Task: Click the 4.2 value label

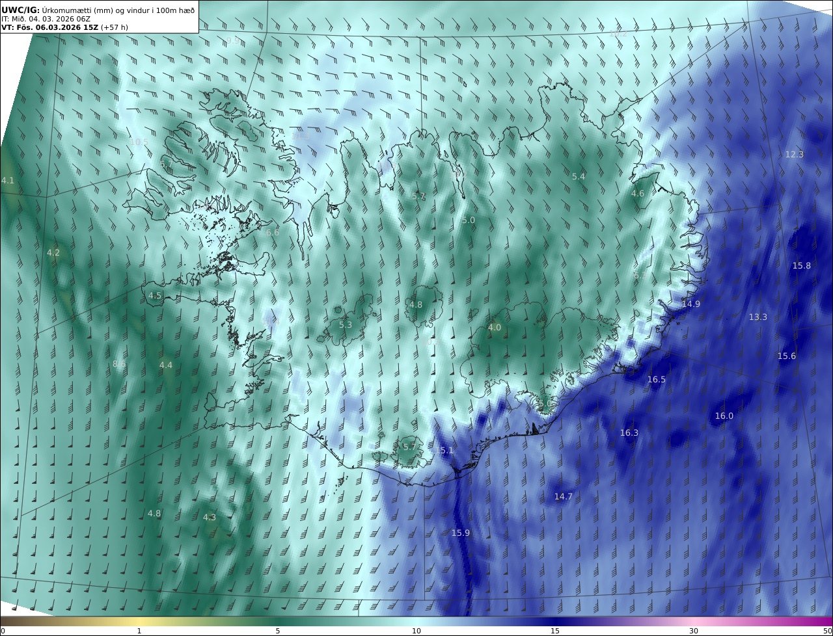Action: 53,253
